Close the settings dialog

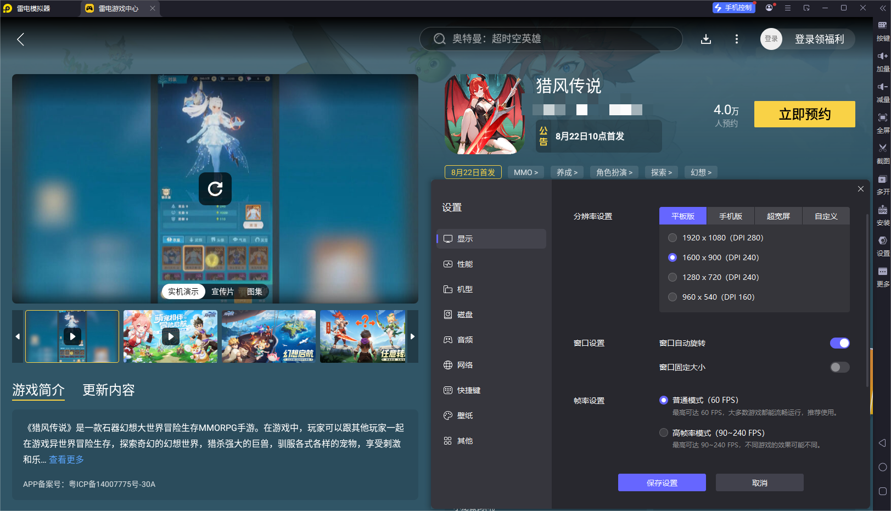(x=861, y=189)
